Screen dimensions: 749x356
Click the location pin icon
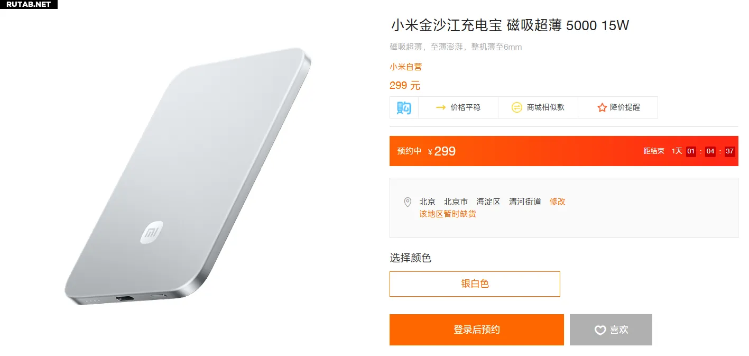[x=408, y=202]
